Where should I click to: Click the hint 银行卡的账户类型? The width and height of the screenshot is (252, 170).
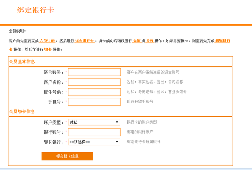coord(142,122)
